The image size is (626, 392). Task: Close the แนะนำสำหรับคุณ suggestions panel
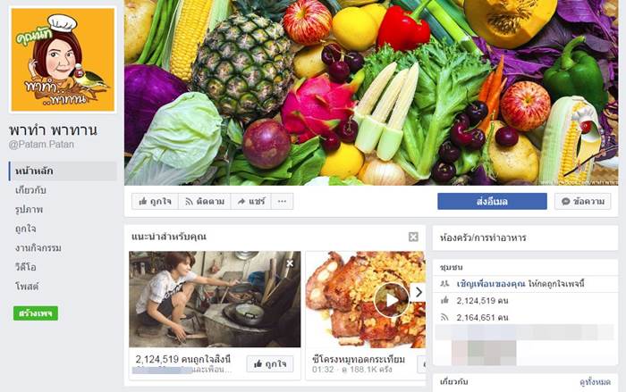[413, 237]
